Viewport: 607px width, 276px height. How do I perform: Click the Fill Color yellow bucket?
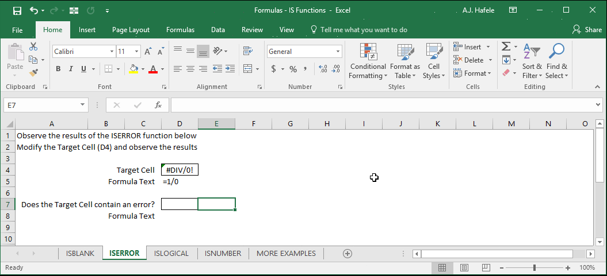134,69
